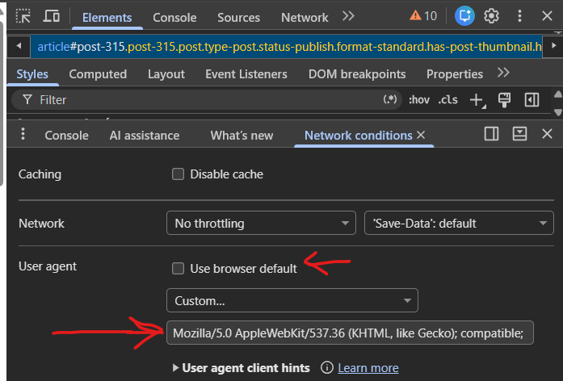Add a new style rule plus icon

[x=477, y=100]
